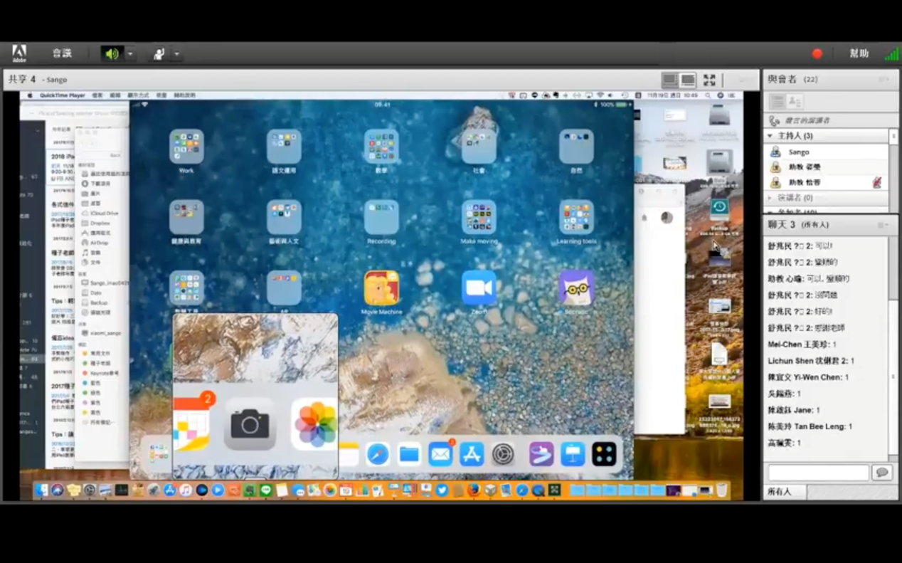
Task: Open calendar app with badge 2
Action: [x=192, y=423]
